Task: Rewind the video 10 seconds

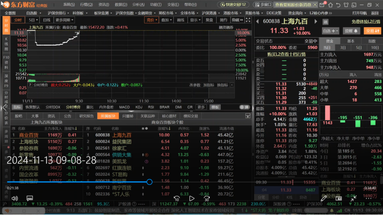Action: coord(176,199)
